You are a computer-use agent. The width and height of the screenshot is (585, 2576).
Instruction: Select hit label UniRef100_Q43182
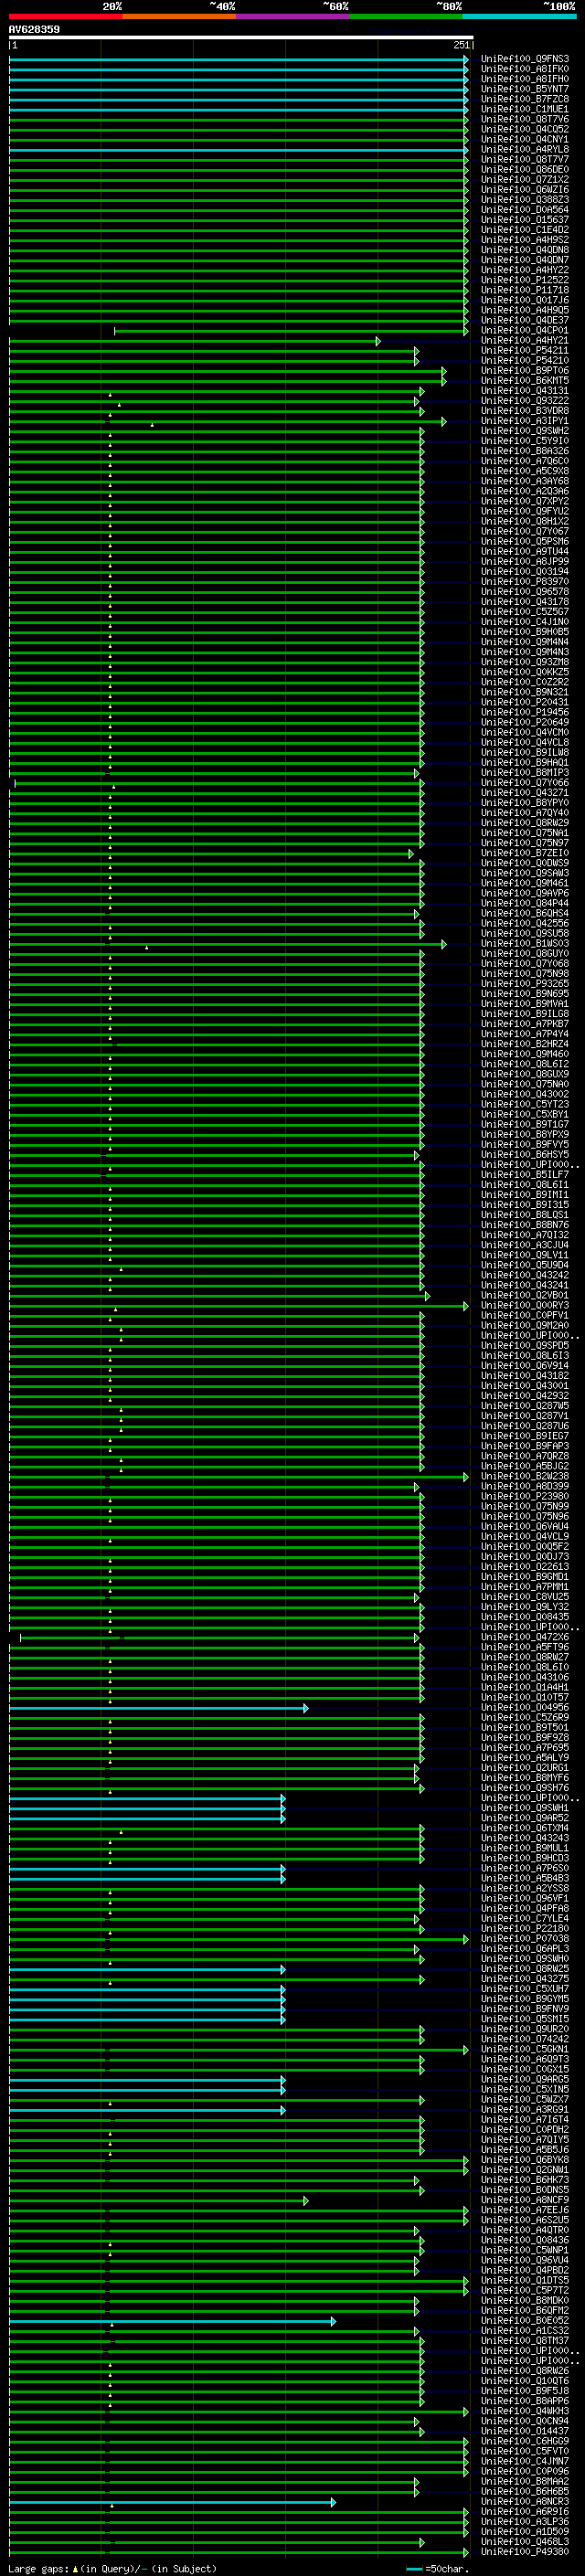pyautogui.click(x=524, y=1376)
